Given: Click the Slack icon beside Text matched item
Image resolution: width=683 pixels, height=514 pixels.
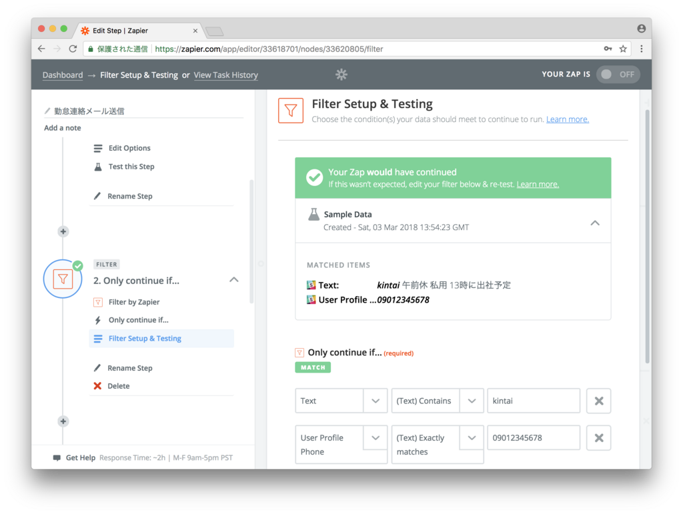Looking at the screenshot, I should [311, 285].
